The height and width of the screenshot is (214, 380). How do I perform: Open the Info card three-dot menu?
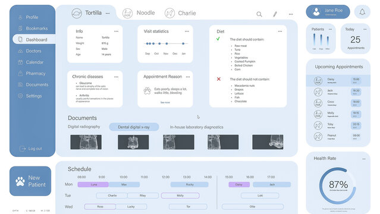117,32
